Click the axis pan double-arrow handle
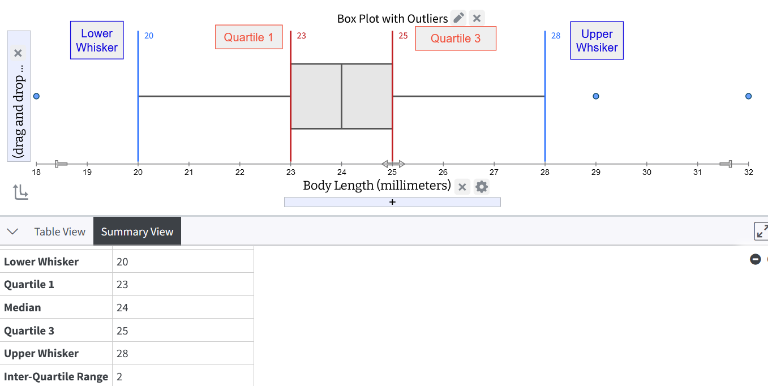This screenshot has height=386, width=768. 393,164
